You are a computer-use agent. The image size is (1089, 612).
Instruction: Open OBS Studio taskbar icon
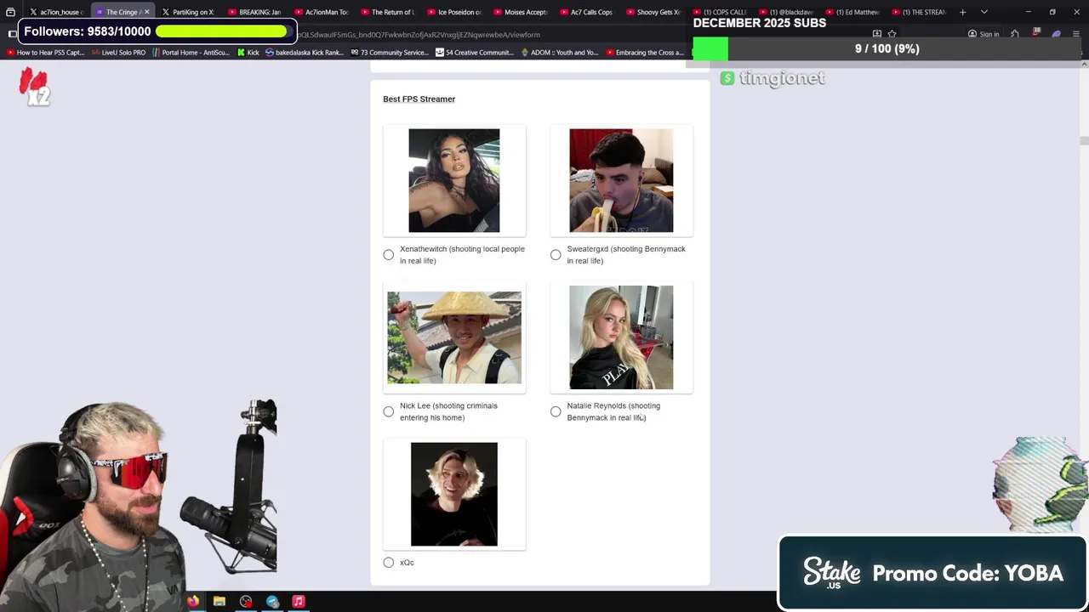pos(246,602)
